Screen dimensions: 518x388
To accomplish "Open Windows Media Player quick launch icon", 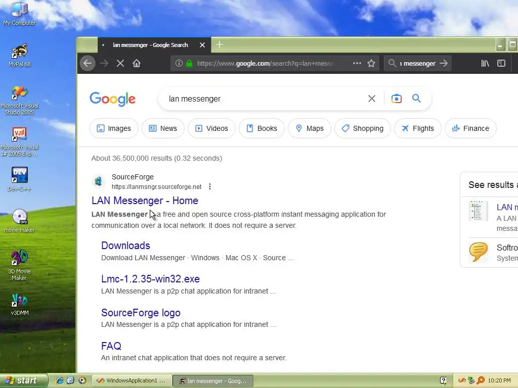I will tap(82, 381).
